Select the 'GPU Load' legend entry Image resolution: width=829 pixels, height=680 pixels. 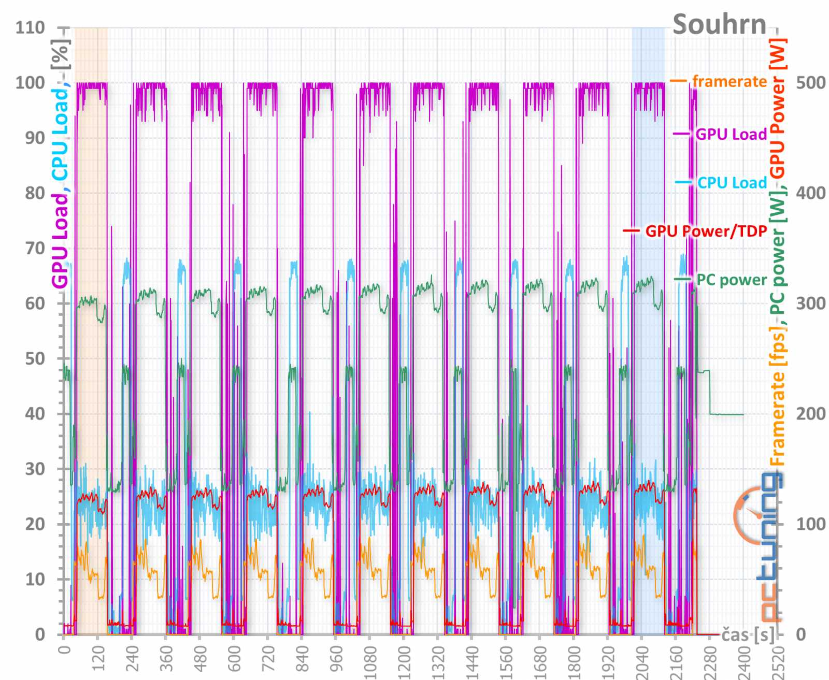pyautogui.click(x=731, y=134)
